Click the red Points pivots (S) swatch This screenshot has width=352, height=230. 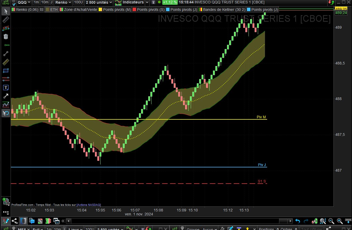click(x=134, y=10)
